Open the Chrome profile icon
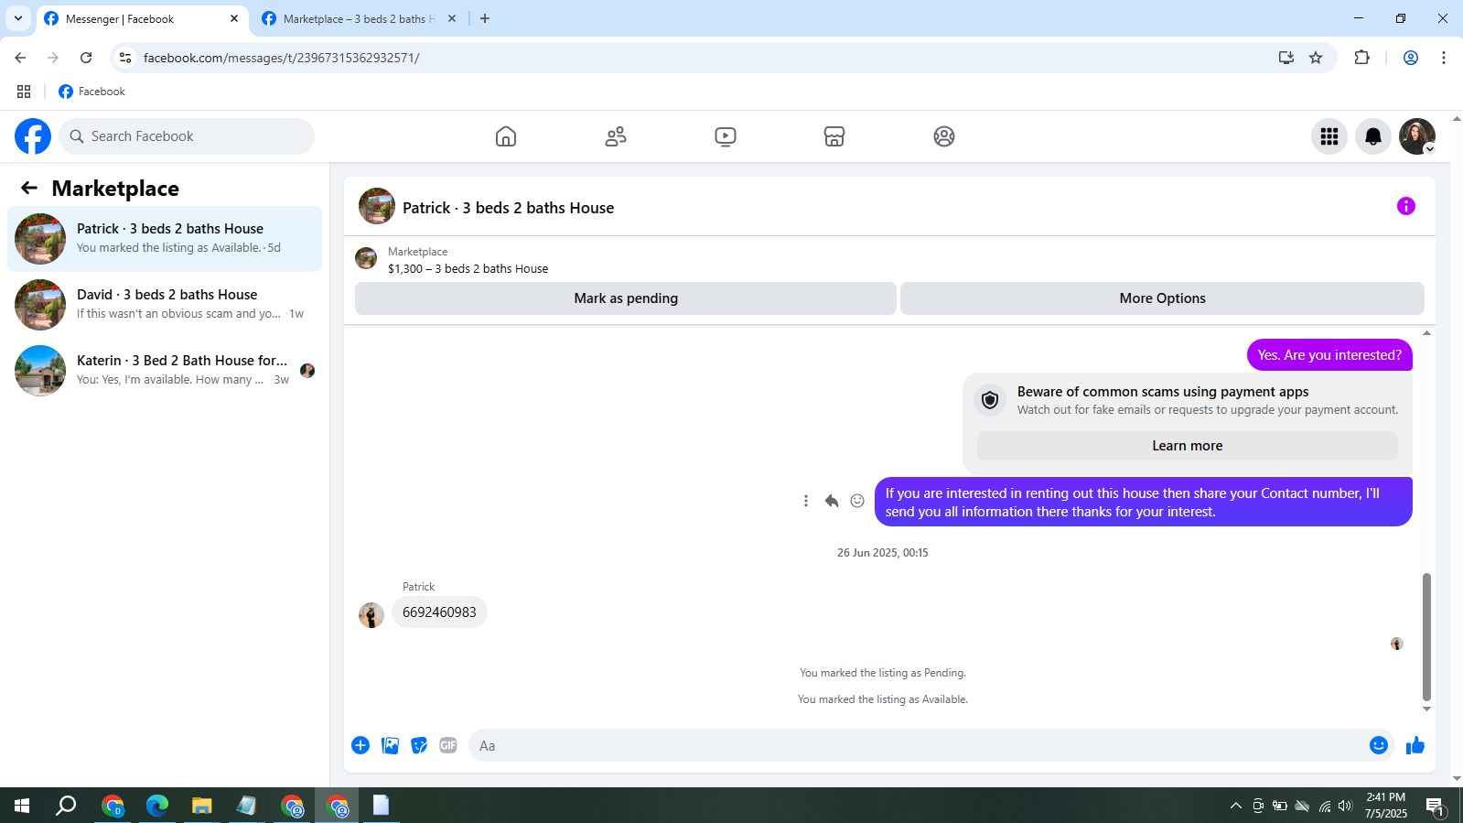Screen dimensions: 1463x823 (1411, 58)
